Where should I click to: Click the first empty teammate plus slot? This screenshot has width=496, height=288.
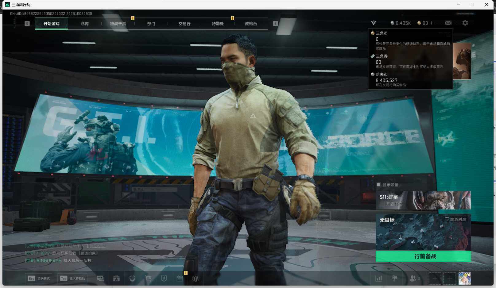click(435, 278)
